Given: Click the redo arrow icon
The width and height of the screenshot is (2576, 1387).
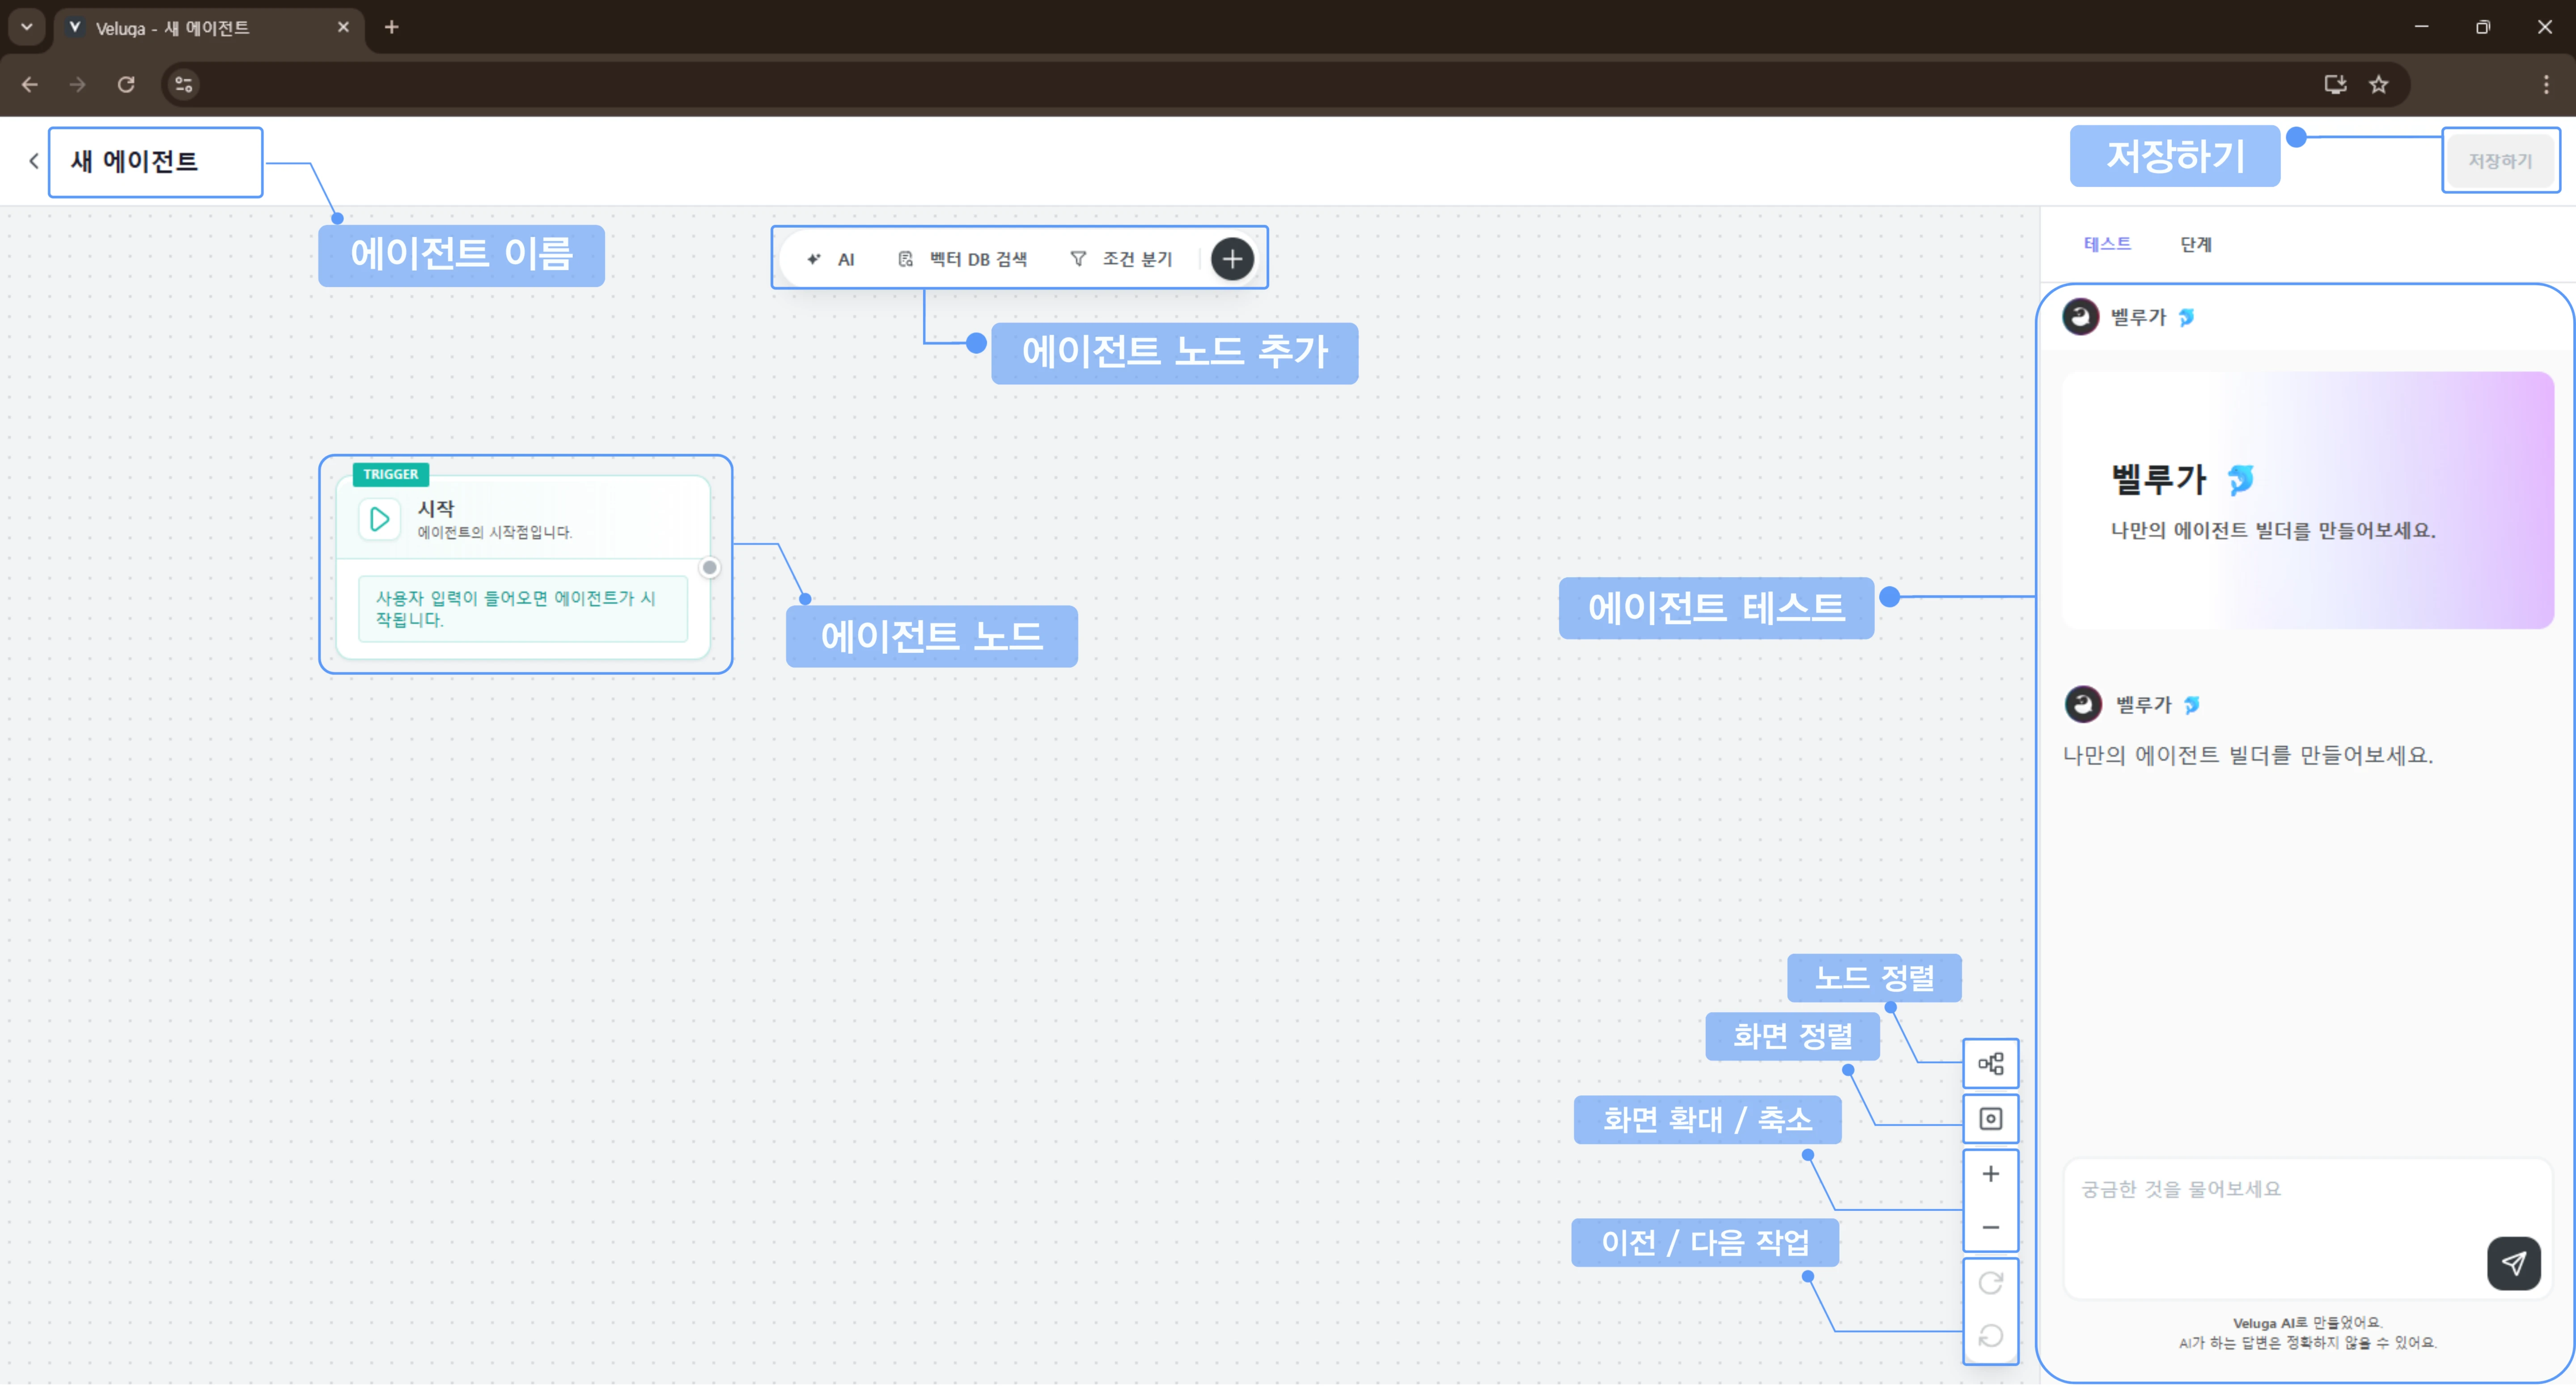Looking at the screenshot, I should click(x=1990, y=1283).
